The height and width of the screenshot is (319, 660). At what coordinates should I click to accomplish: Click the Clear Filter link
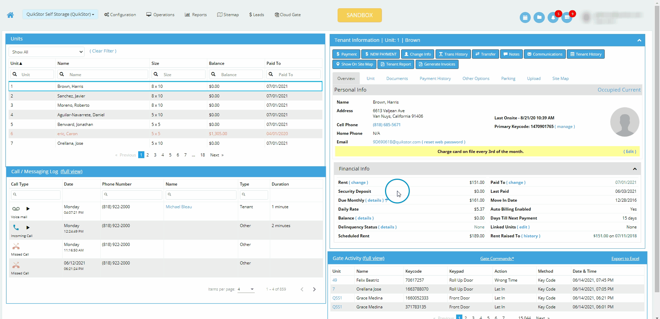click(x=103, y=51)
